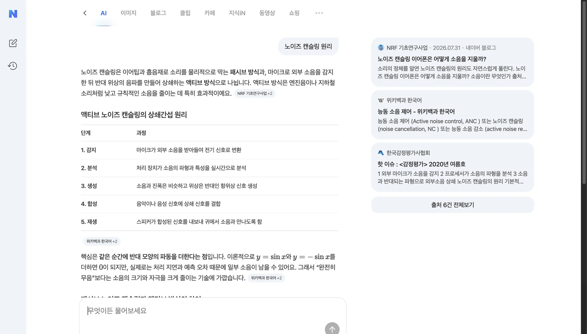Image resolution: width=587 pixels, height=334 pixels.
Task: Click '음악이나 음성 신호에 상쇄 신호를 결합' cell
Action: [x=178, y=204]
